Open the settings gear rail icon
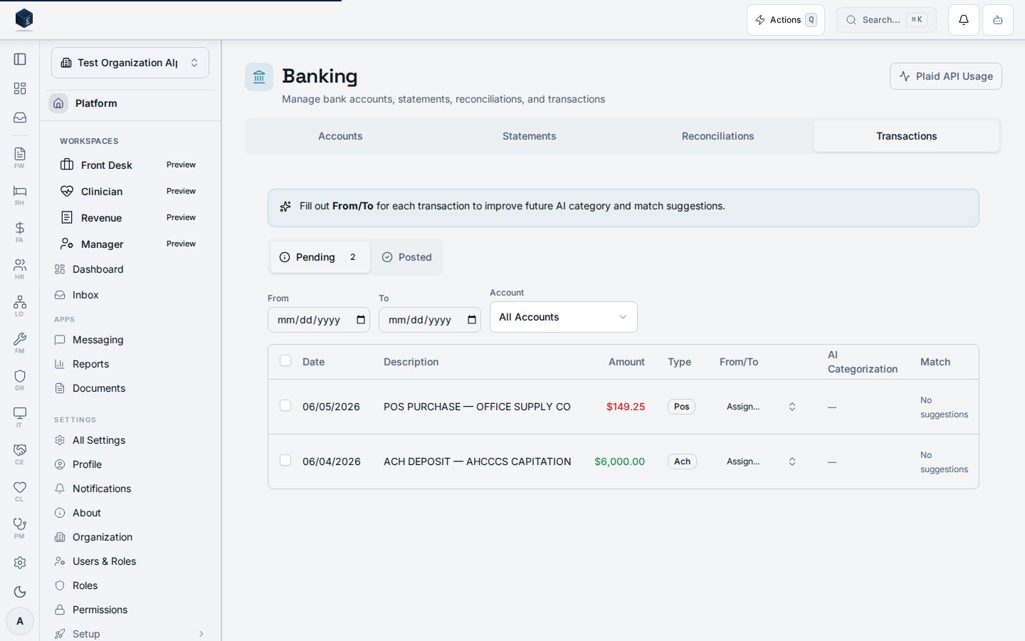The height and width of the screenshot is (641, 1025). pos(20,563)
